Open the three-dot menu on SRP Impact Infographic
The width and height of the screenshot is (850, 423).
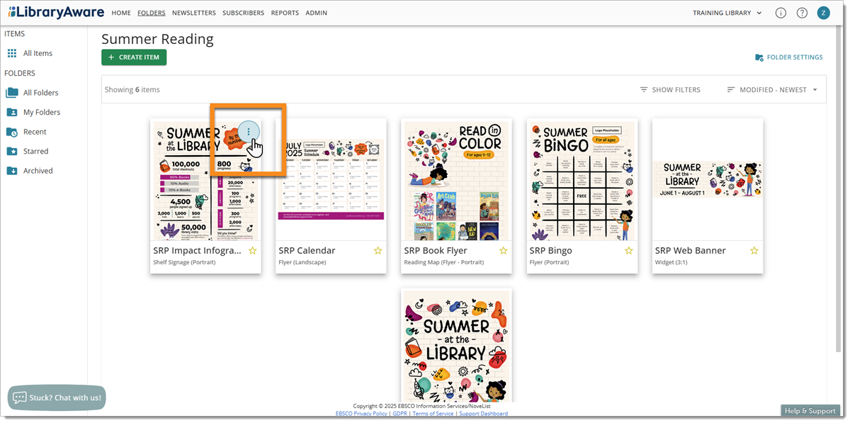click(248, 132)
